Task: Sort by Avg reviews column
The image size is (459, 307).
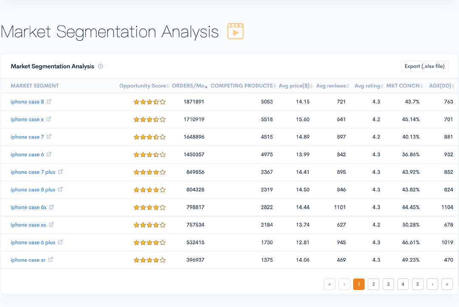Action: (x=332, y=86)
